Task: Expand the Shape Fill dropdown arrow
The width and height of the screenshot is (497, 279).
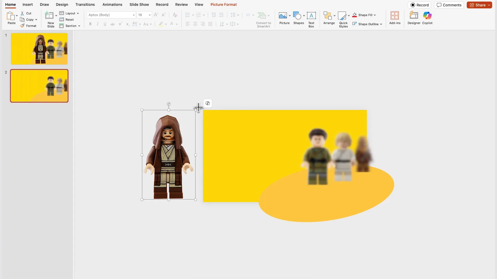Action: tap(375, 15)
